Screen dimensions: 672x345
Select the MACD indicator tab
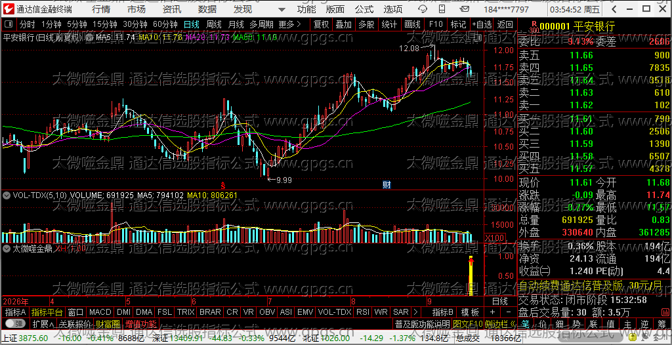coord(100,312)
